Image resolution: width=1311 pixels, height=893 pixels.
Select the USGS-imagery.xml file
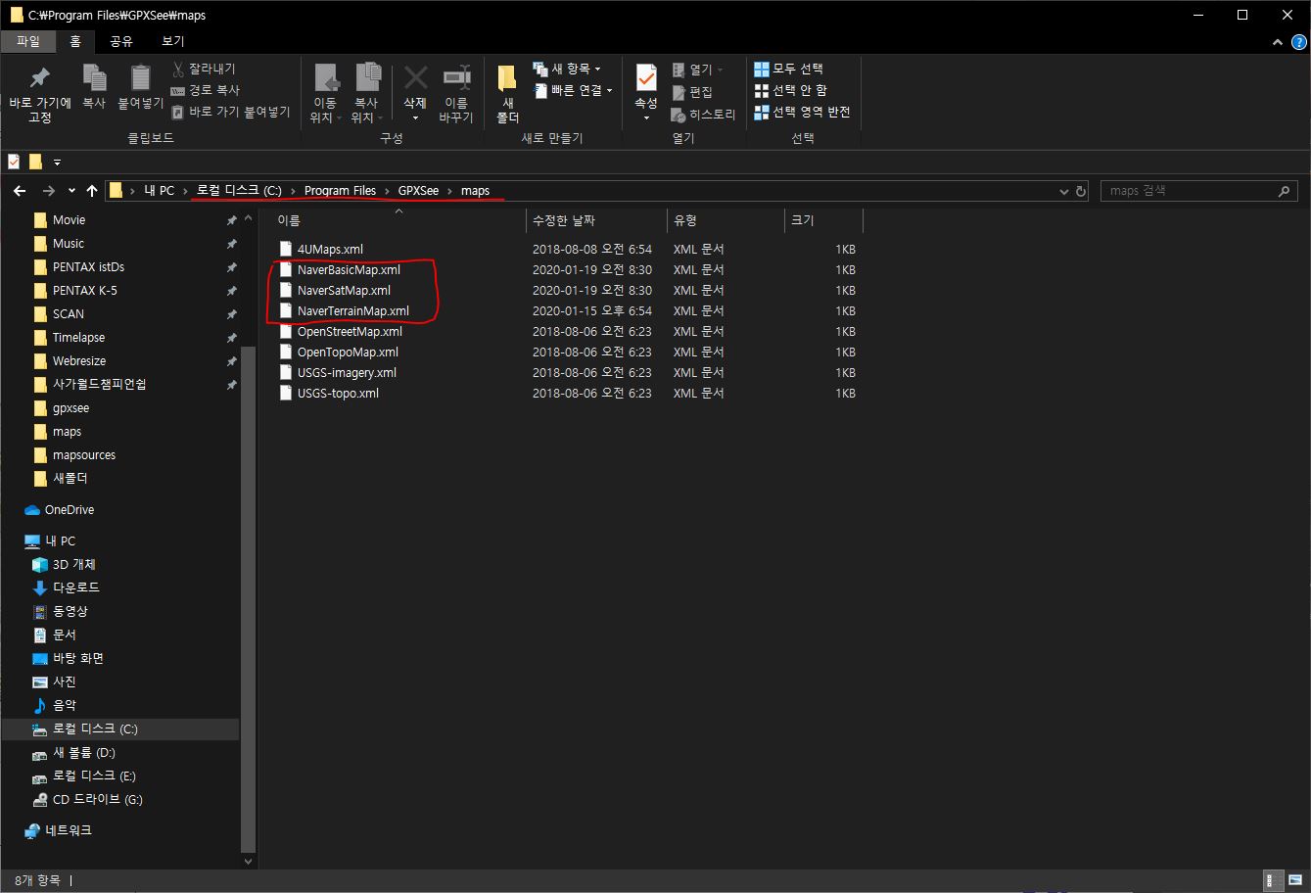pos(347,372)
